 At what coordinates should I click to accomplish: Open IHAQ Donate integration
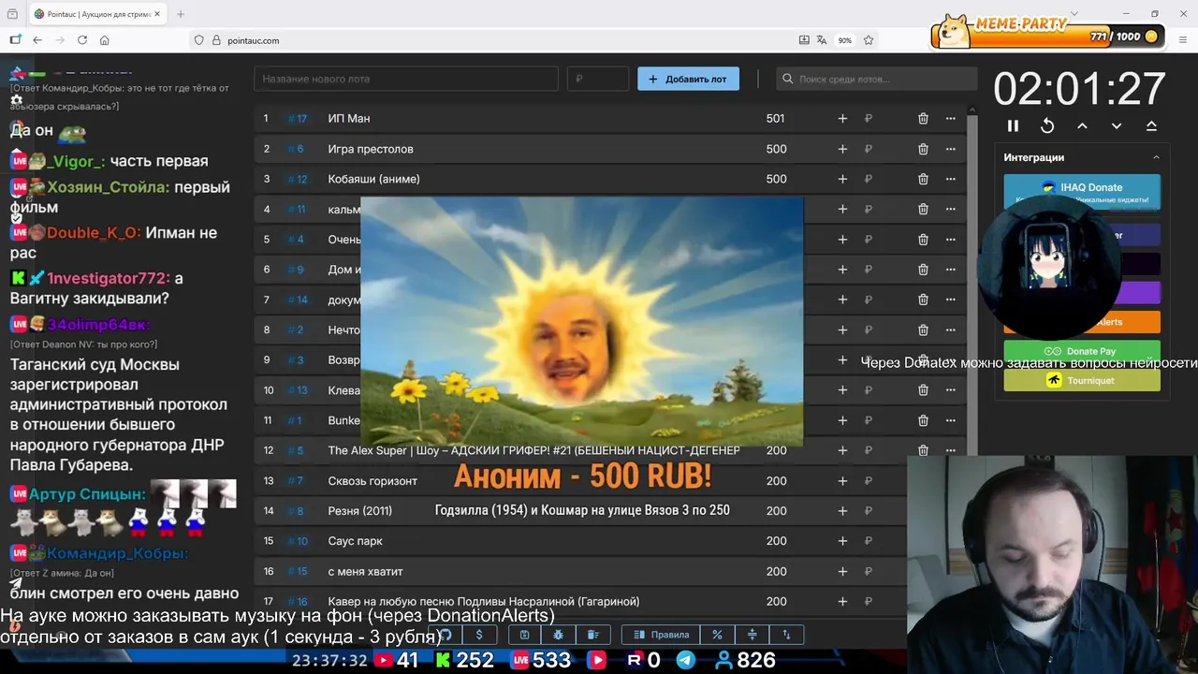pos(1082,191)
